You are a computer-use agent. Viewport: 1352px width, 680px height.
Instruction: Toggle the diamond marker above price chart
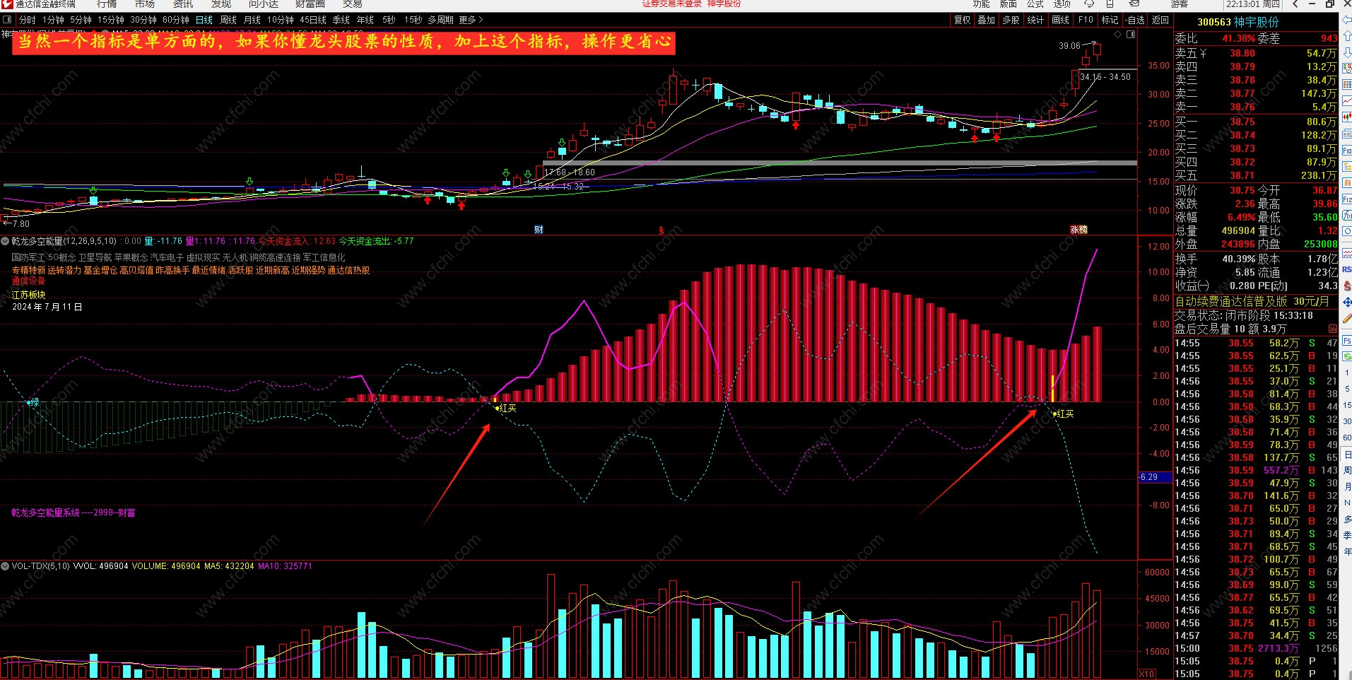click(x=1117, y=34)
